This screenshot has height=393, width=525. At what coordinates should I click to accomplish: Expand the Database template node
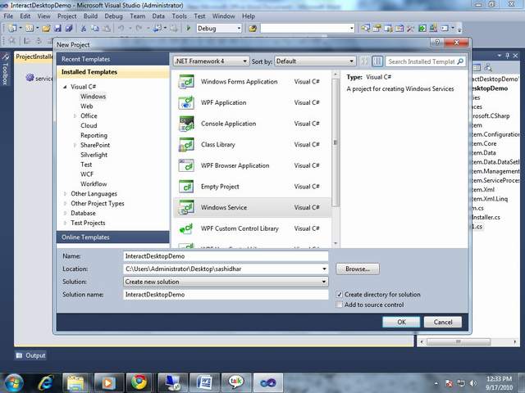coord(65,213)
